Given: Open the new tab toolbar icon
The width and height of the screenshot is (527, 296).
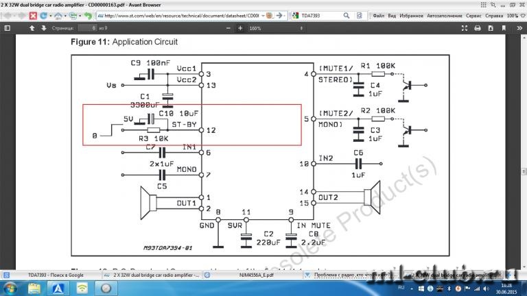Looking at the screenshot, I should coord(73,16).
